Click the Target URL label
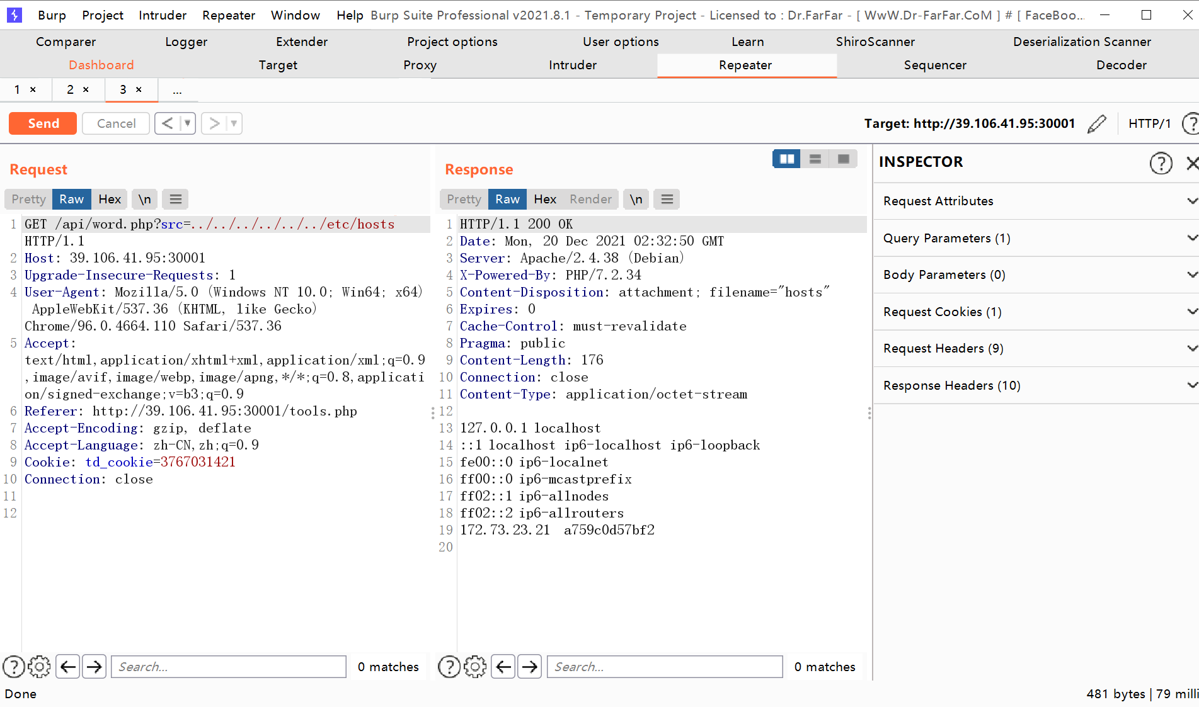1199x707 pixels. coord(969,123)
